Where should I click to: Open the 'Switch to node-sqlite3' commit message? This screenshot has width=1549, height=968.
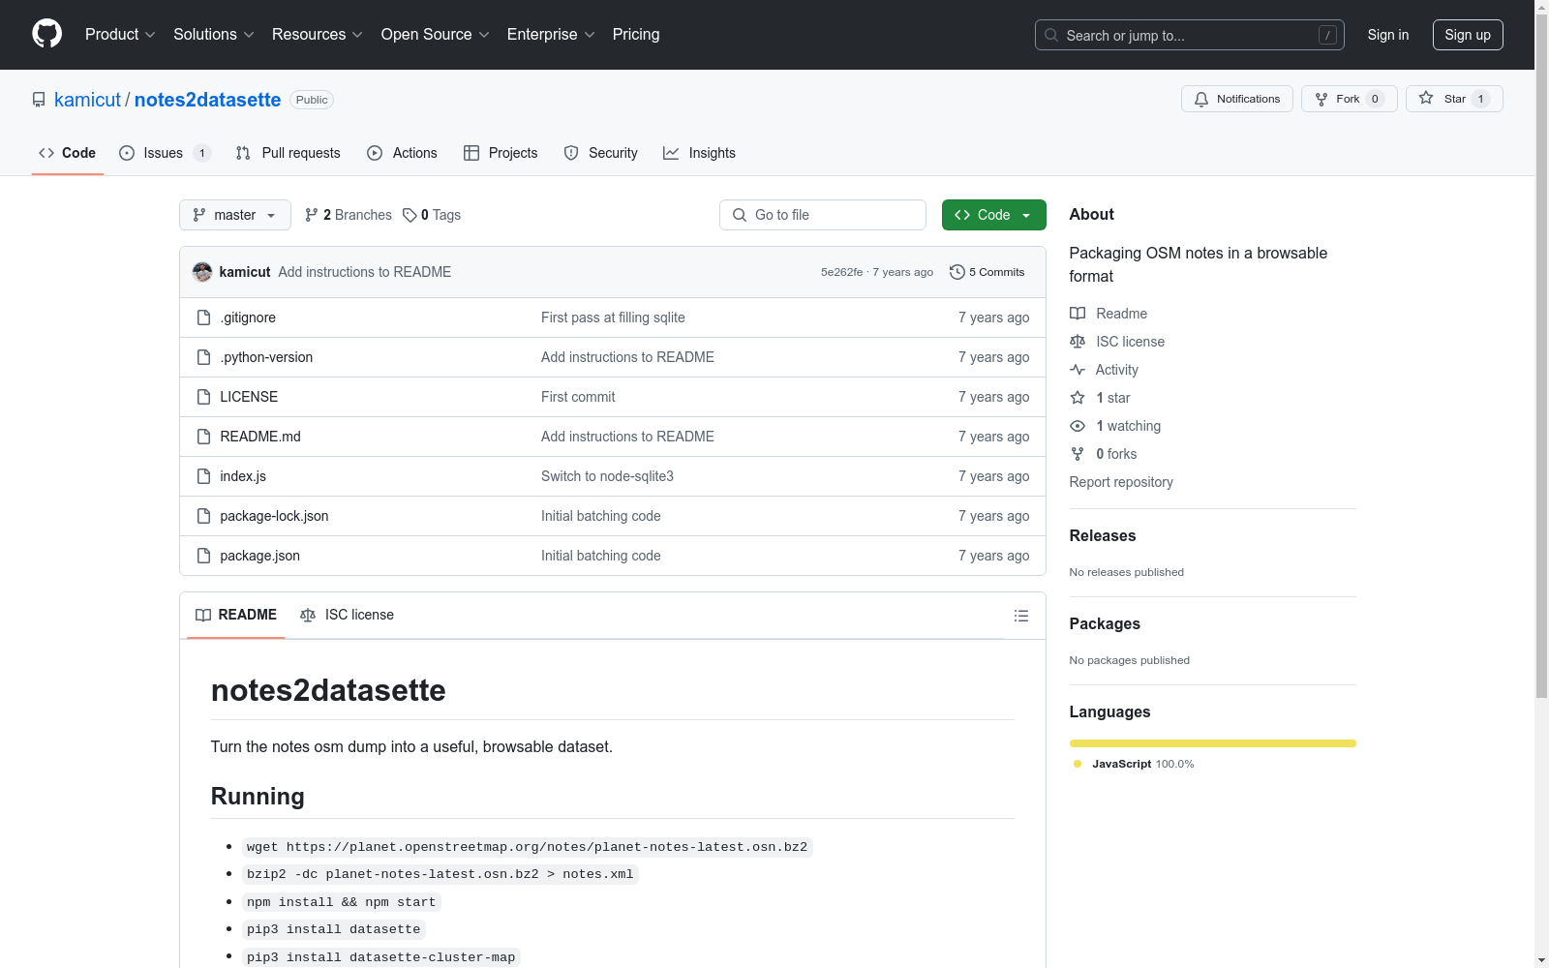607,476
